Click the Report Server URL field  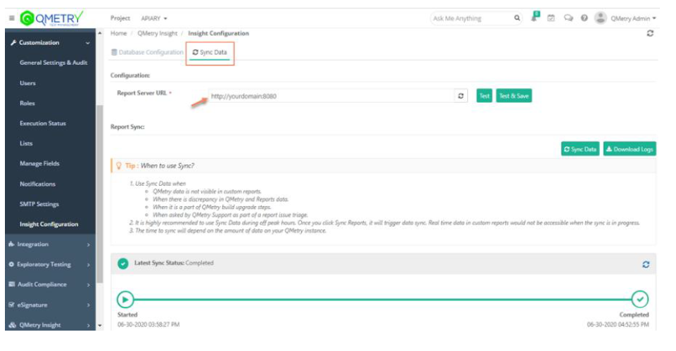click(331, 96)
